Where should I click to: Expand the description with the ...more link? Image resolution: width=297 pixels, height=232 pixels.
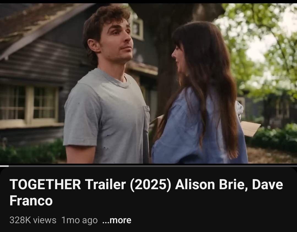117,220
